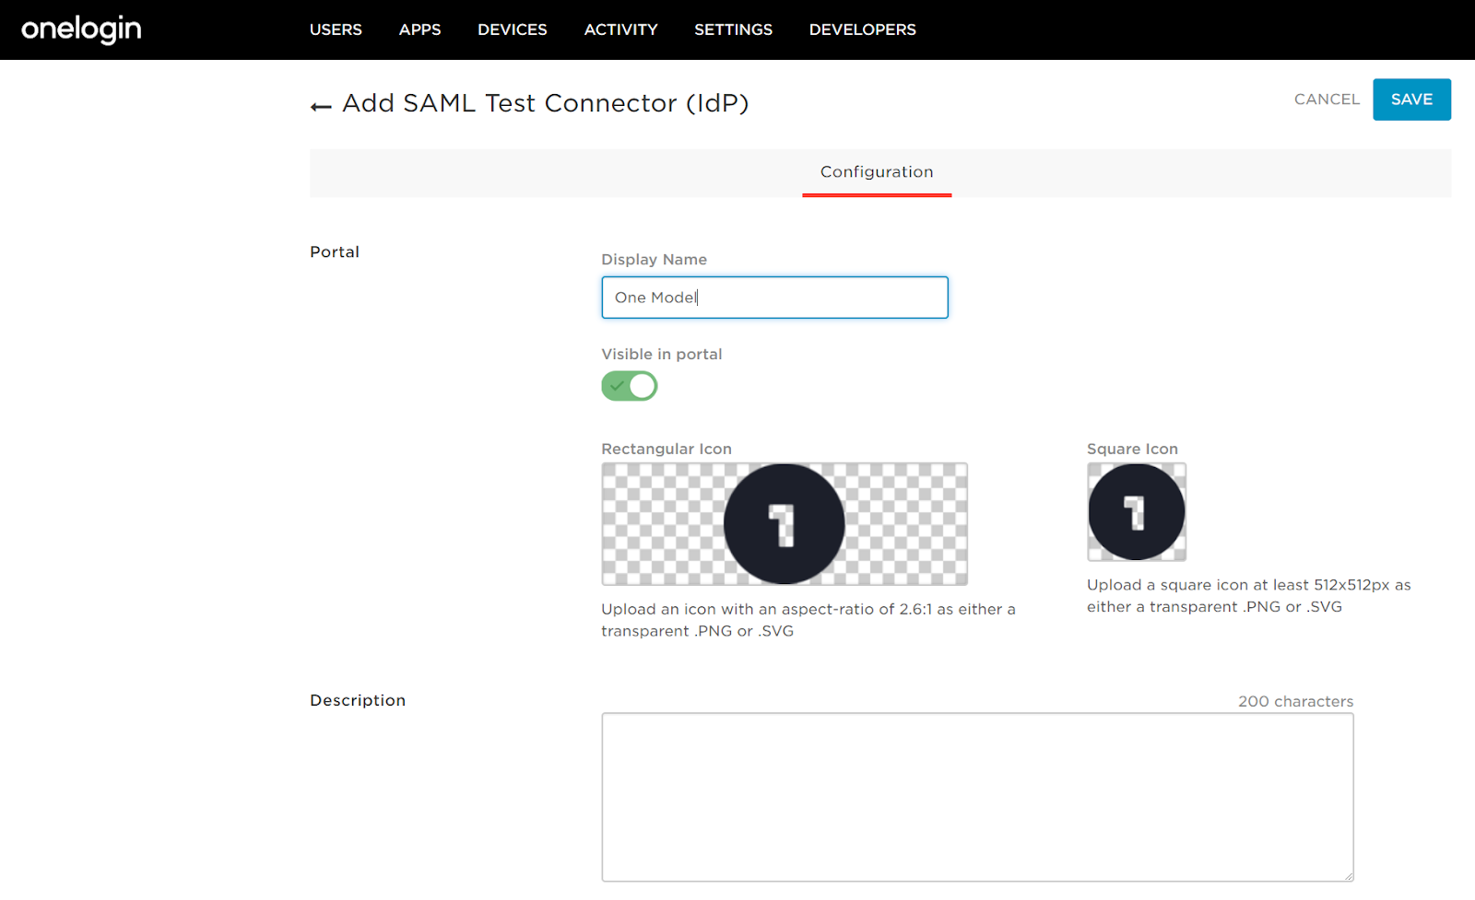Click the SAVE button

point(1411,99)
